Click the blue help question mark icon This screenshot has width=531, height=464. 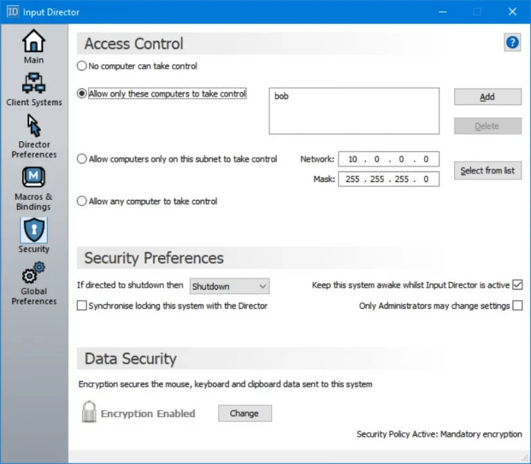tap(512, 43)
